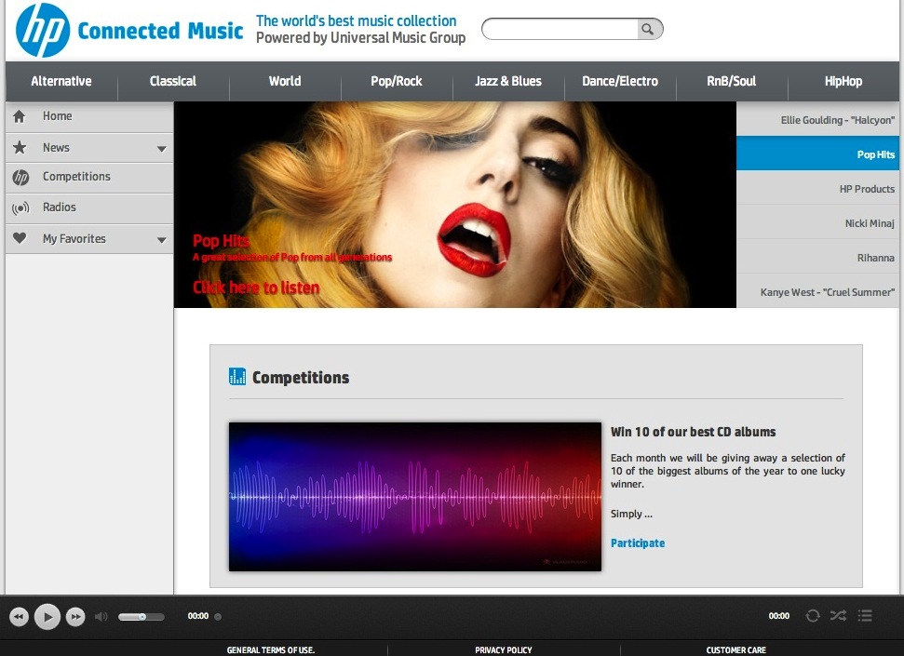Open Customer Care footer link

pos(736,649)
